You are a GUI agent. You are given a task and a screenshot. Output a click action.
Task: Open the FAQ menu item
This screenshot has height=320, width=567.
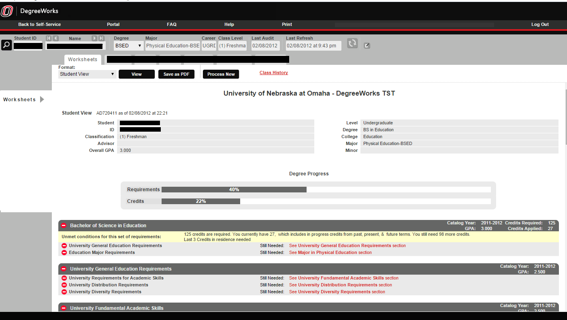point(171,24)
